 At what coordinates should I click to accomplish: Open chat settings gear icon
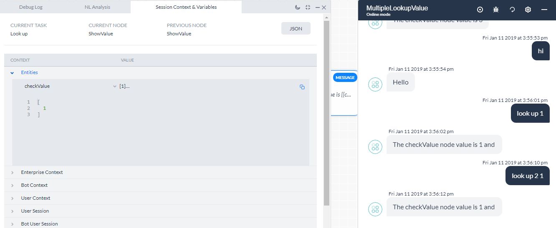[x=528, y=10]
